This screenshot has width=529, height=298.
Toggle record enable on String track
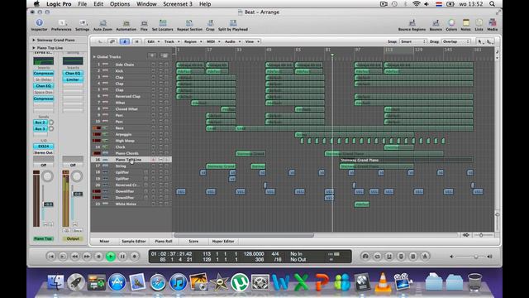point(154,166)
